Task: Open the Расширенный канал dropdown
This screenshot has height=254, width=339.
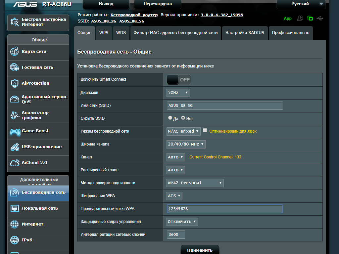Action: pos(176,170)
